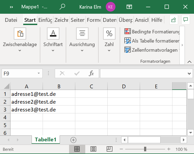This screenshot has height=154, width=194.
Task: Choose Als Tabelle formatieren
Action: (x=152, y=41)
